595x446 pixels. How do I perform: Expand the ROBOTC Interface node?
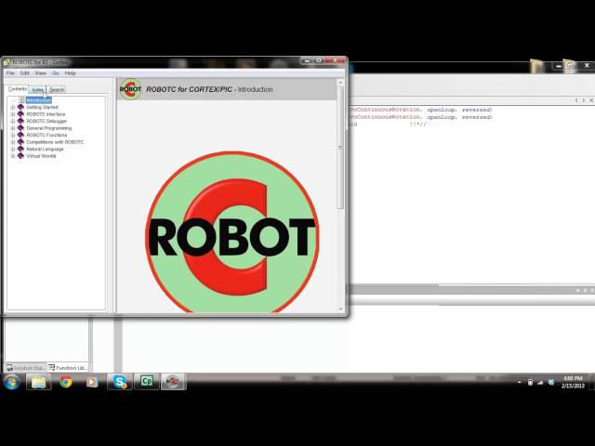(x=13, y=114)
